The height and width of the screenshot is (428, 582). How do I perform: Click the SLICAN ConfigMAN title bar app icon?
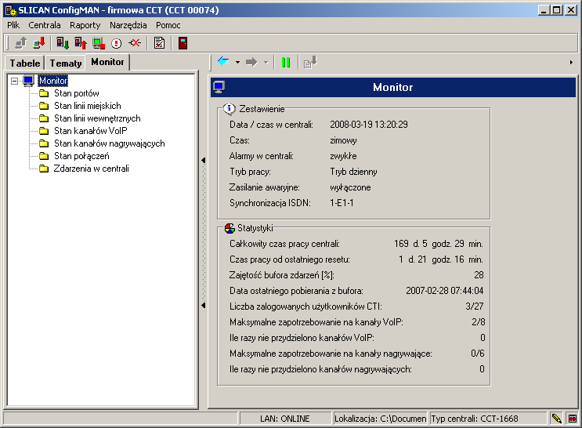(x=11, y=10)
